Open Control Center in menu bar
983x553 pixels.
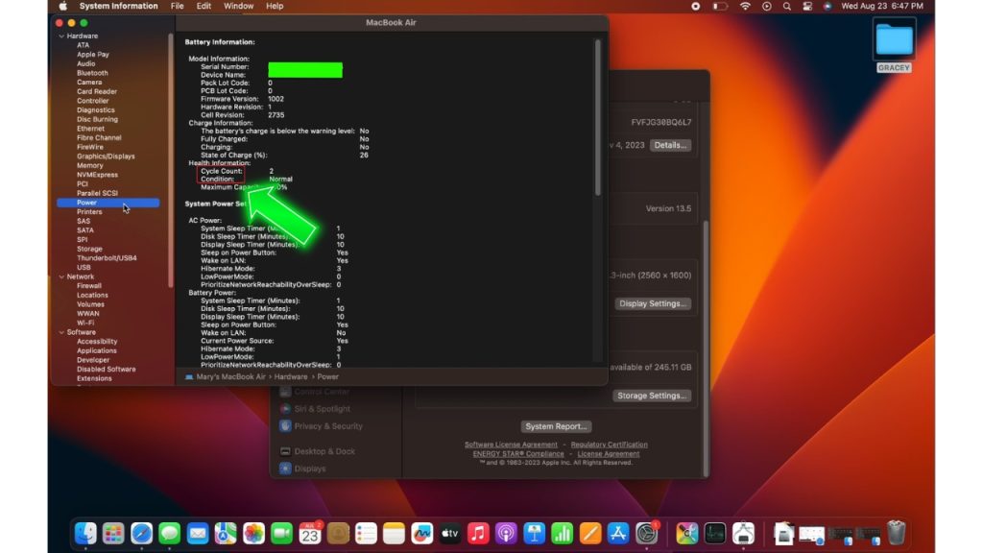point(807,7)
